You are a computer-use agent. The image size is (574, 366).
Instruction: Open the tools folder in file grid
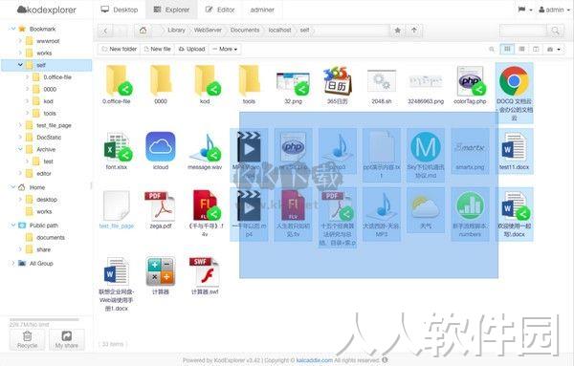coord(249,80)
